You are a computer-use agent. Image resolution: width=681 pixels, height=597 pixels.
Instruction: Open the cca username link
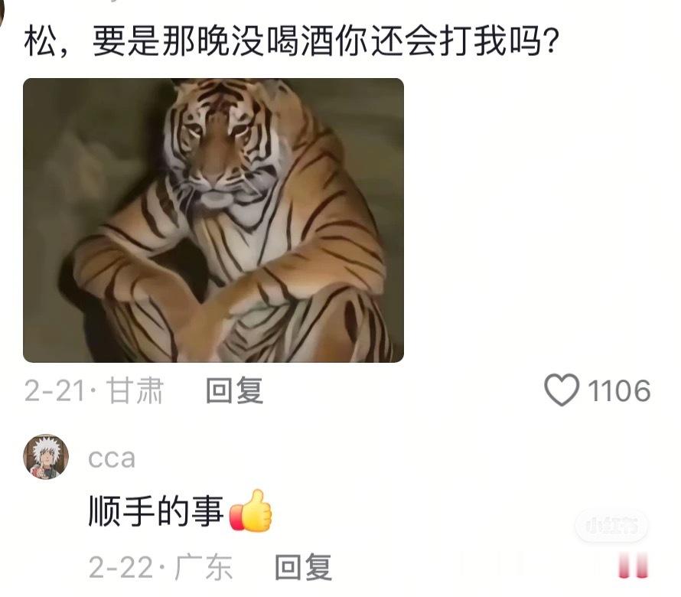(x=112, y=458)
